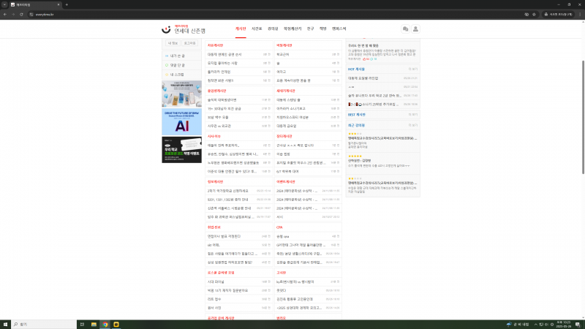585x329 pixels.
Task: Open the 최근 강의평 heading
Action: pos(356,126)
